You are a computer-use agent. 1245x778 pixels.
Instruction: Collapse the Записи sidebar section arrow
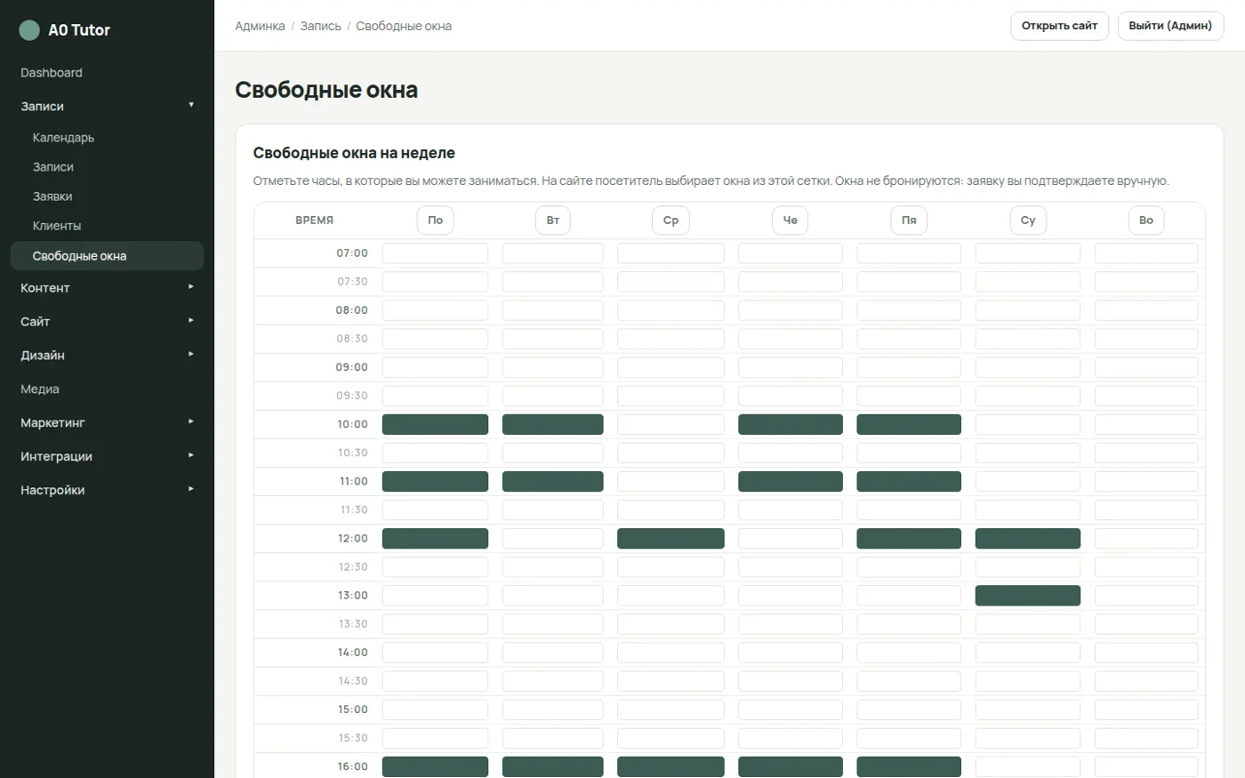coord(191,105)
